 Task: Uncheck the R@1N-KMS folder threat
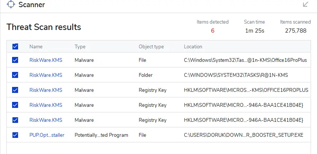[x=15, y=75]
